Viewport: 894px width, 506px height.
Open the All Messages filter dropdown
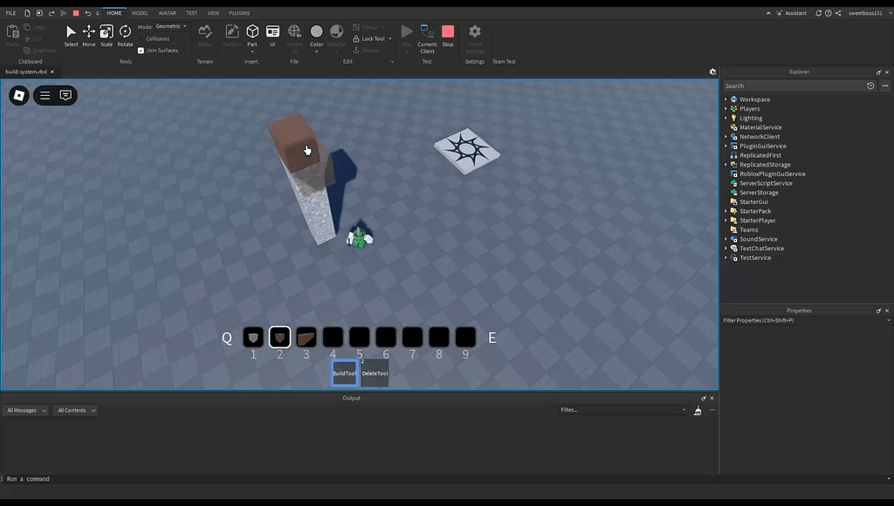(x=24, y=410)
